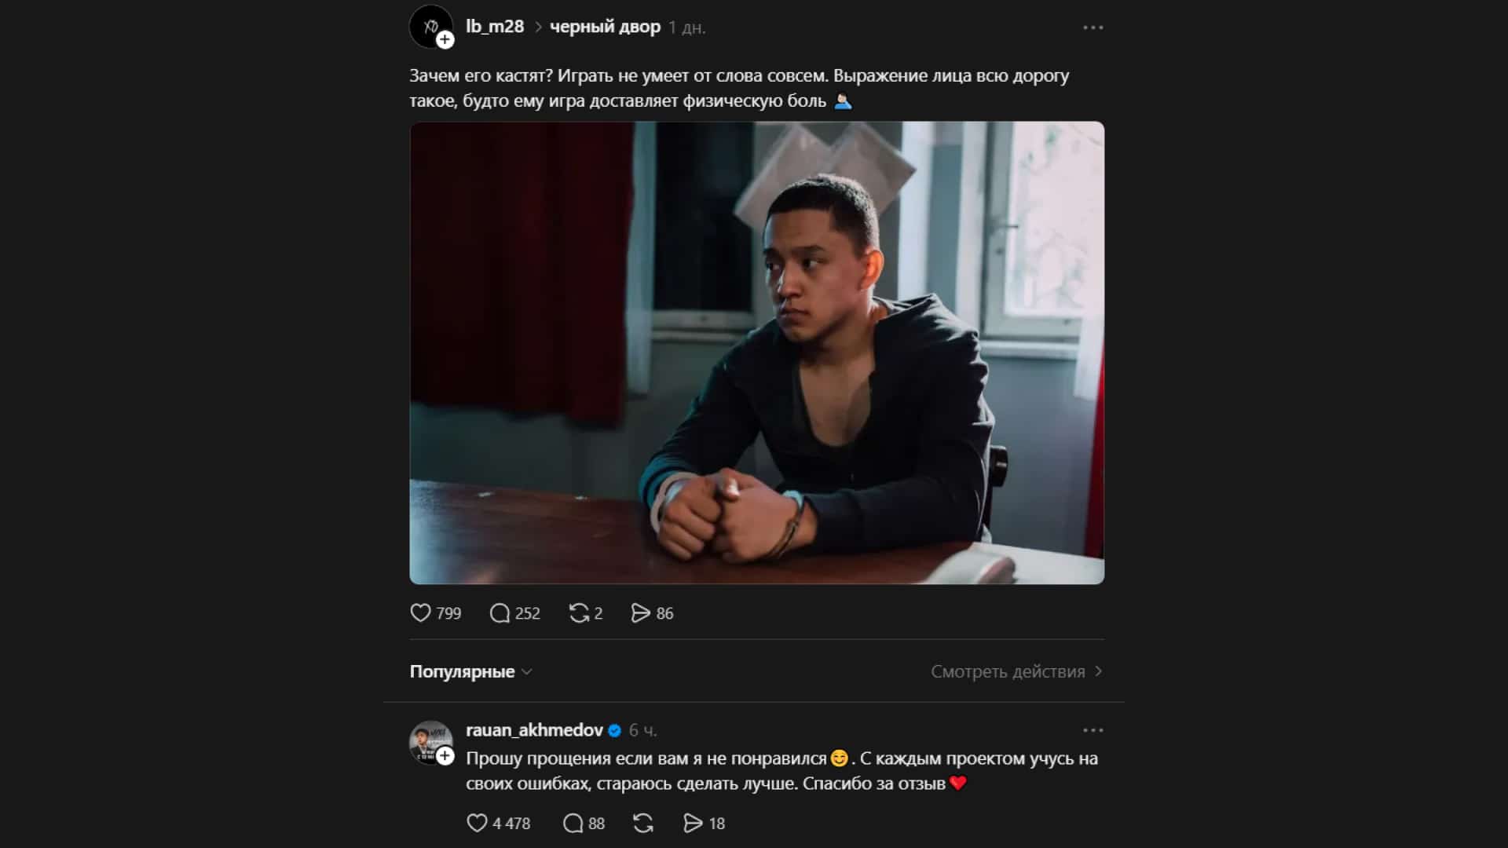
Task: Share rauan_akhmedov's reply
Action: point(693,823)
